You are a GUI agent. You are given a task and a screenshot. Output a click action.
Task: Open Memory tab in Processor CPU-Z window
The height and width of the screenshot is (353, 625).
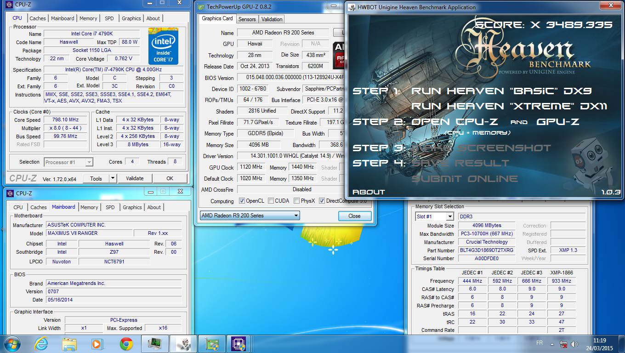coord(88,18)
